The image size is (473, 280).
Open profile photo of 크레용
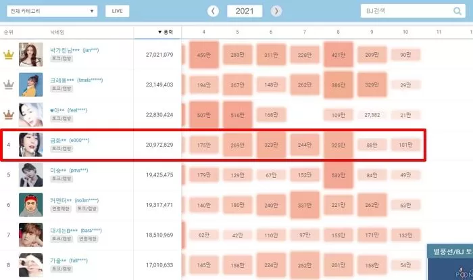pos(31,85)
